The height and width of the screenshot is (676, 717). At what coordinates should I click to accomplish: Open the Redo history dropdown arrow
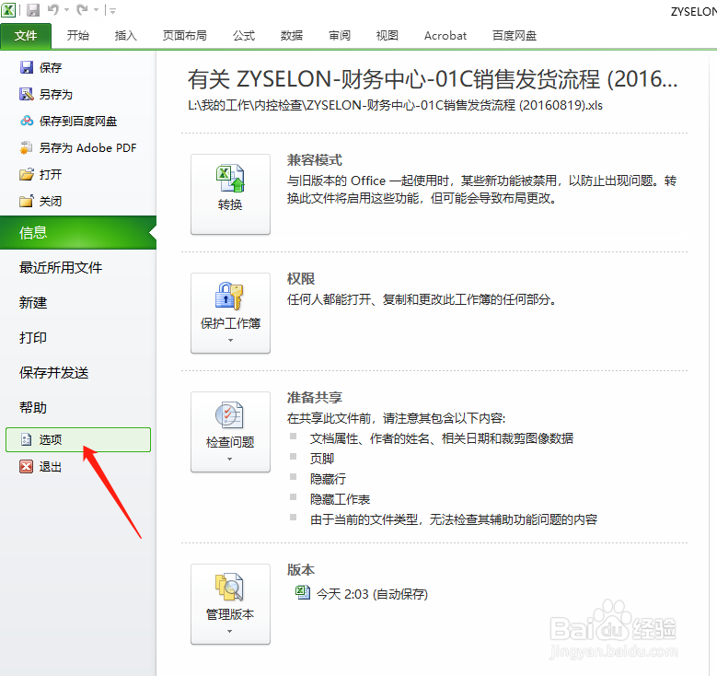pyautogui.click(x=96, y=9)
